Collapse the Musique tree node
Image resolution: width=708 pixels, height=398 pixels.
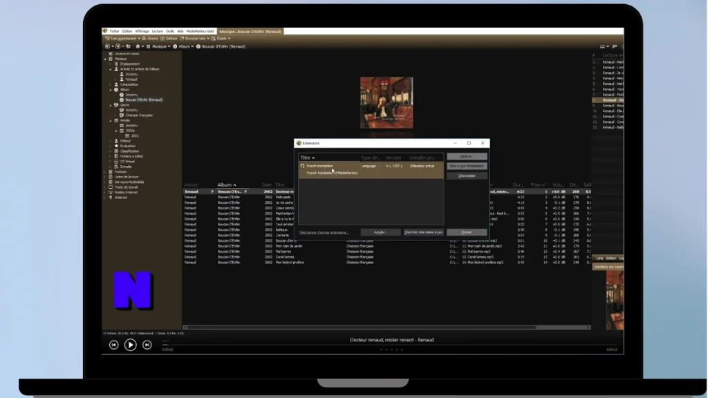pos(105,59)
